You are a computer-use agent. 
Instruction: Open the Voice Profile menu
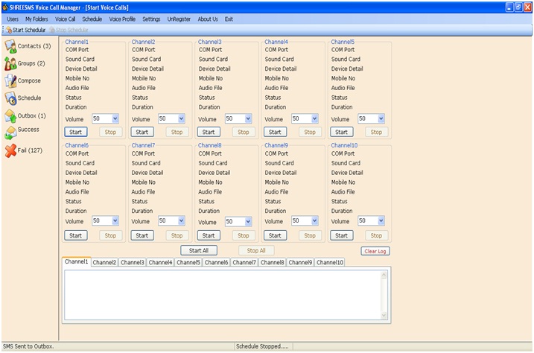pyautogui.click(x=122, y=19)
